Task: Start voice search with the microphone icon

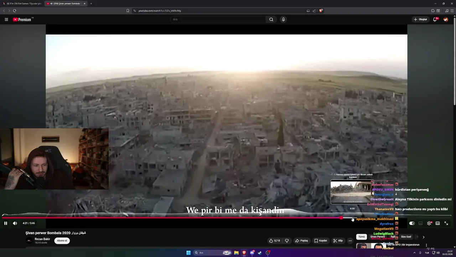Action: tap(283, 19)
